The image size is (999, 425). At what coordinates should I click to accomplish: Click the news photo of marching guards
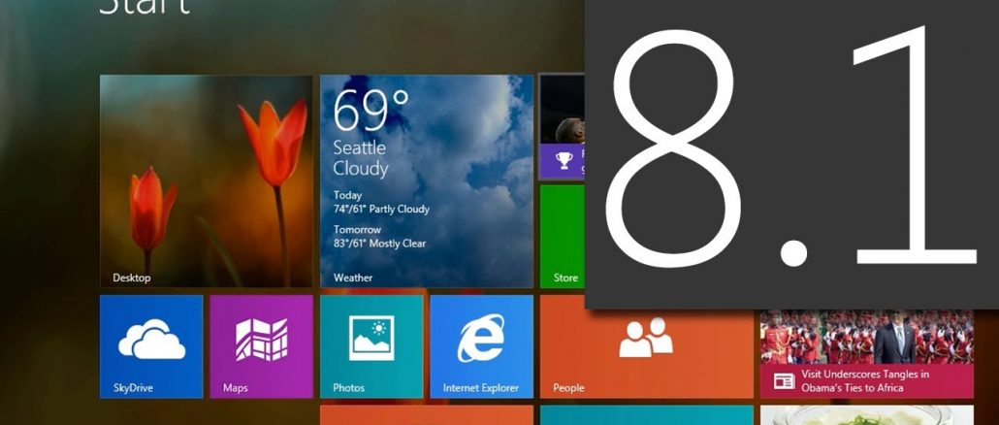[x=866, y=336]
